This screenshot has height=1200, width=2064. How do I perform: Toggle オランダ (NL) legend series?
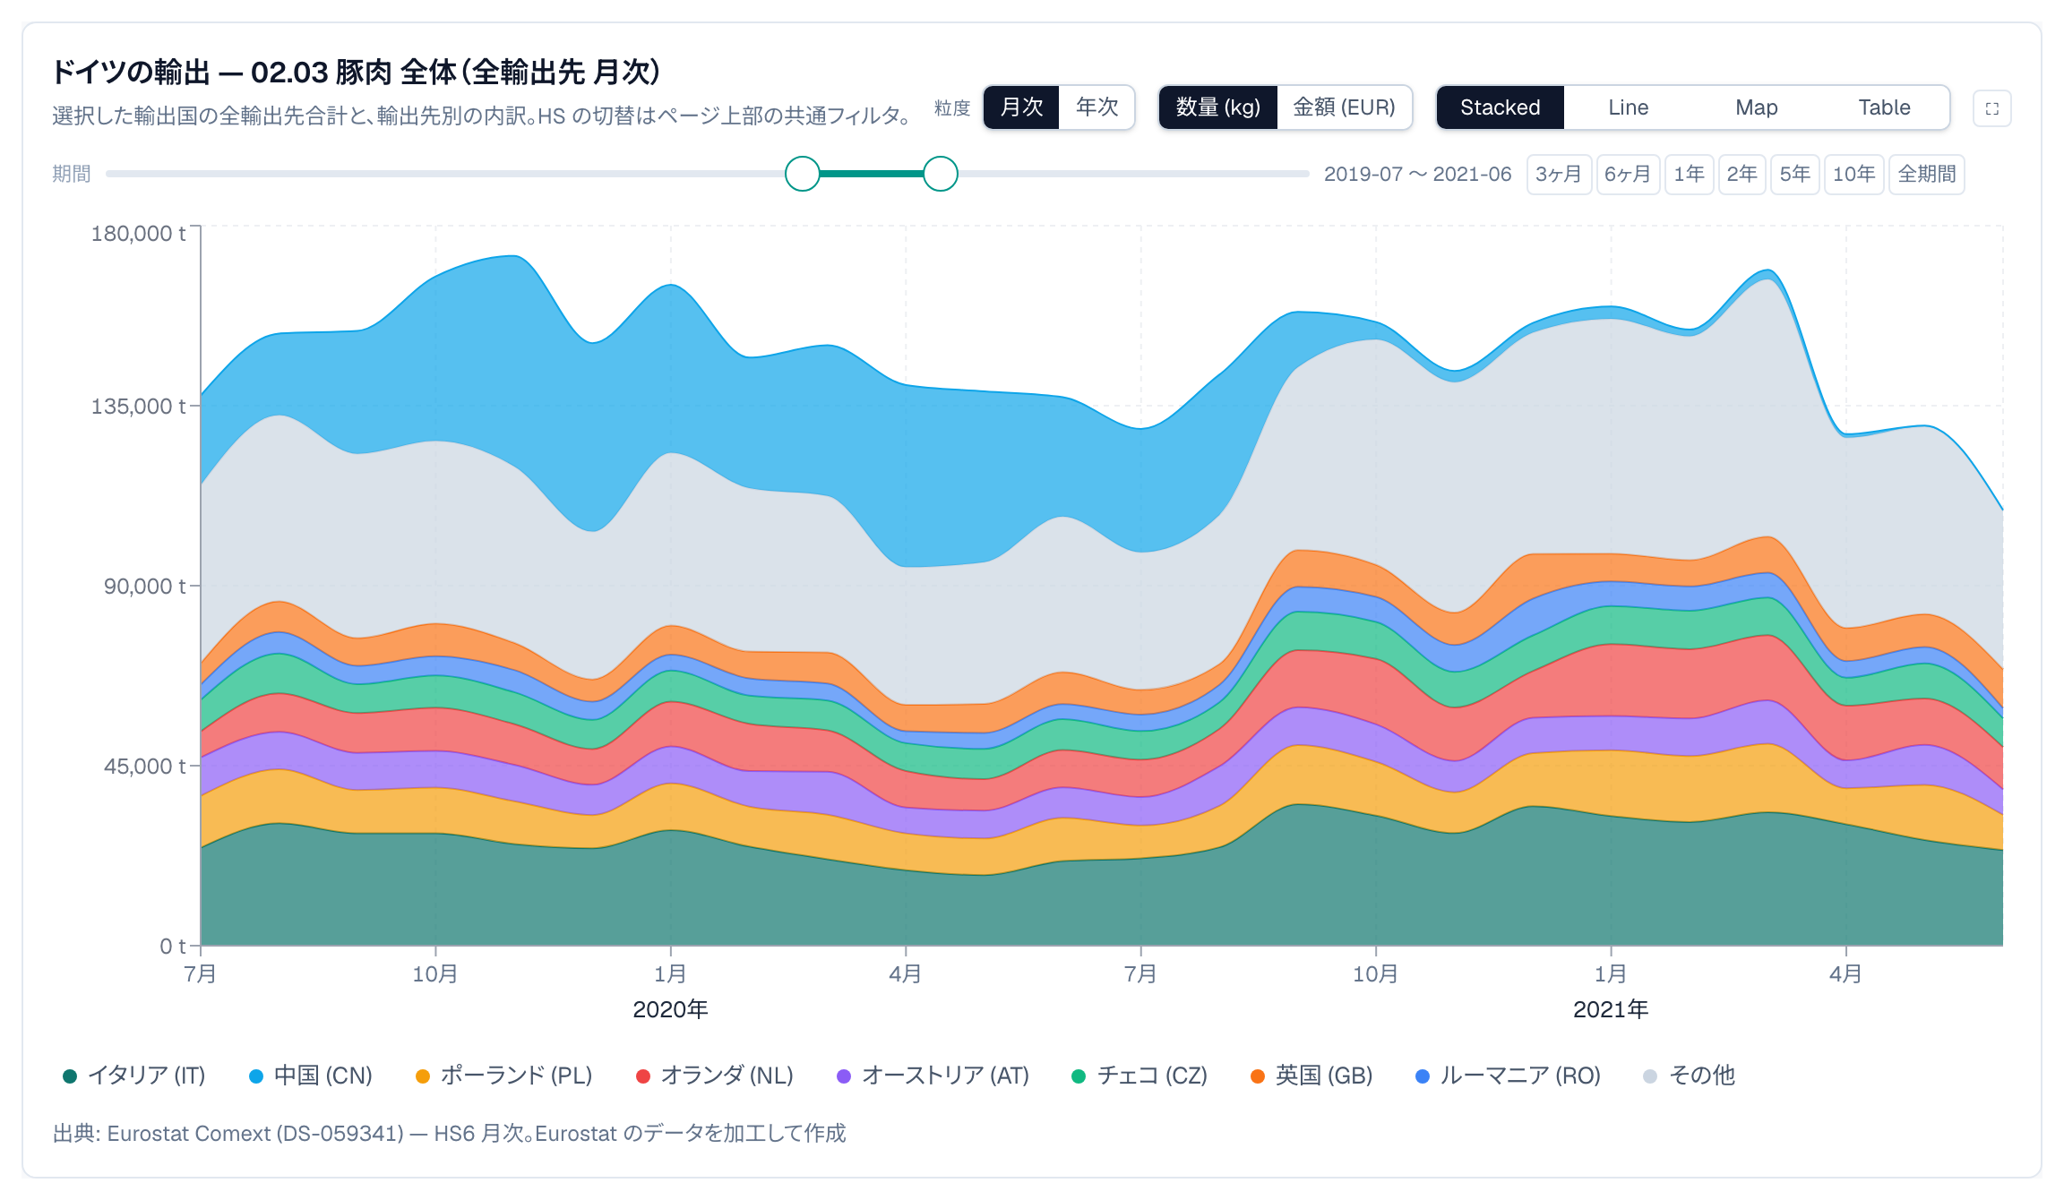[x=715, y=1076]
